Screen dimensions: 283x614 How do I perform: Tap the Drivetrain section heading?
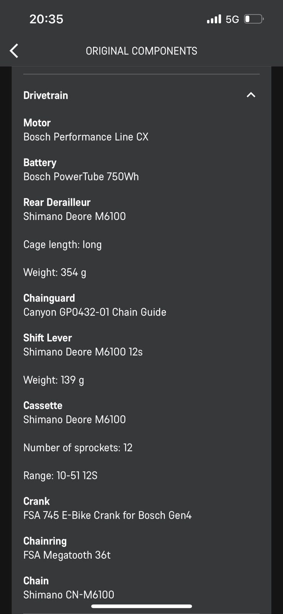[46, 95]
